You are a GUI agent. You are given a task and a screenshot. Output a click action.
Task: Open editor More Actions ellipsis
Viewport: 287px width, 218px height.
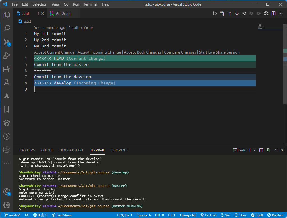(281, 13)
